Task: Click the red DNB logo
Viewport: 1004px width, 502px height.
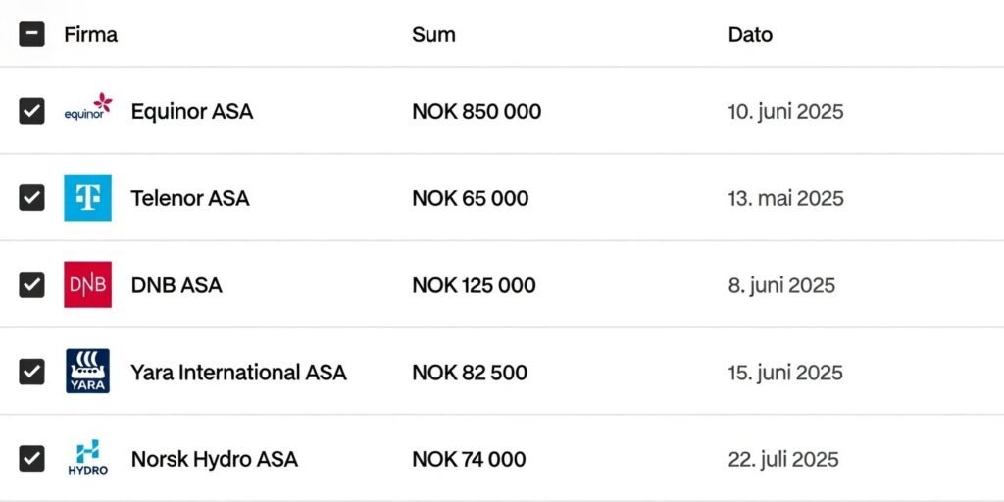Action: click(87, 285)
